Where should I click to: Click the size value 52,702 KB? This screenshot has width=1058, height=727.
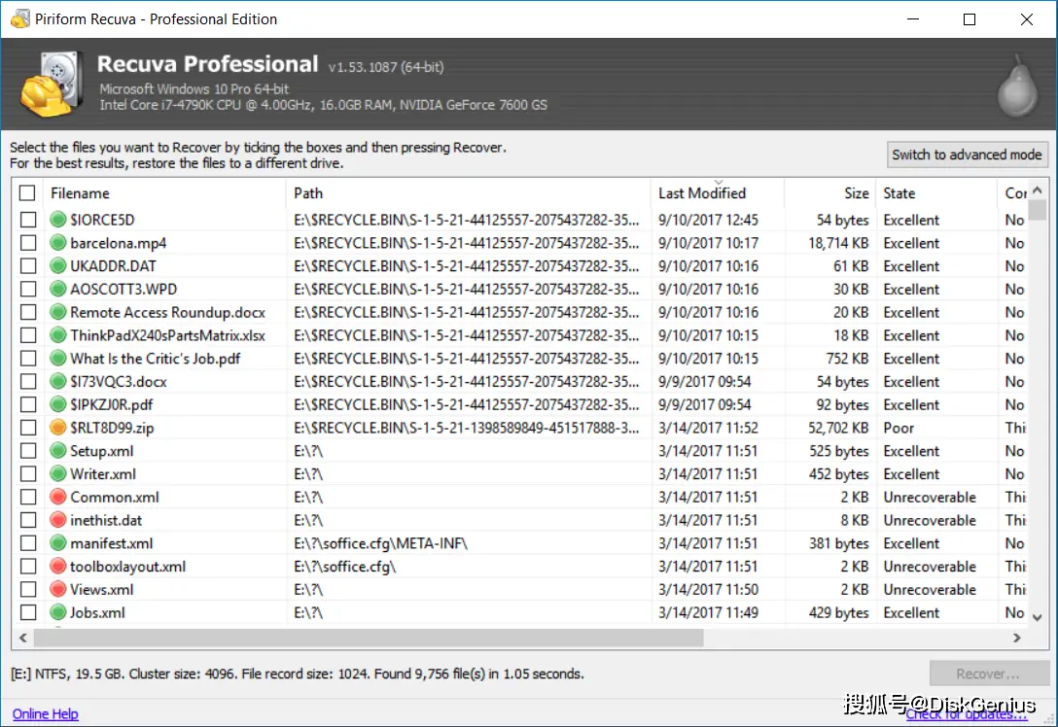[x=838, y=428]
